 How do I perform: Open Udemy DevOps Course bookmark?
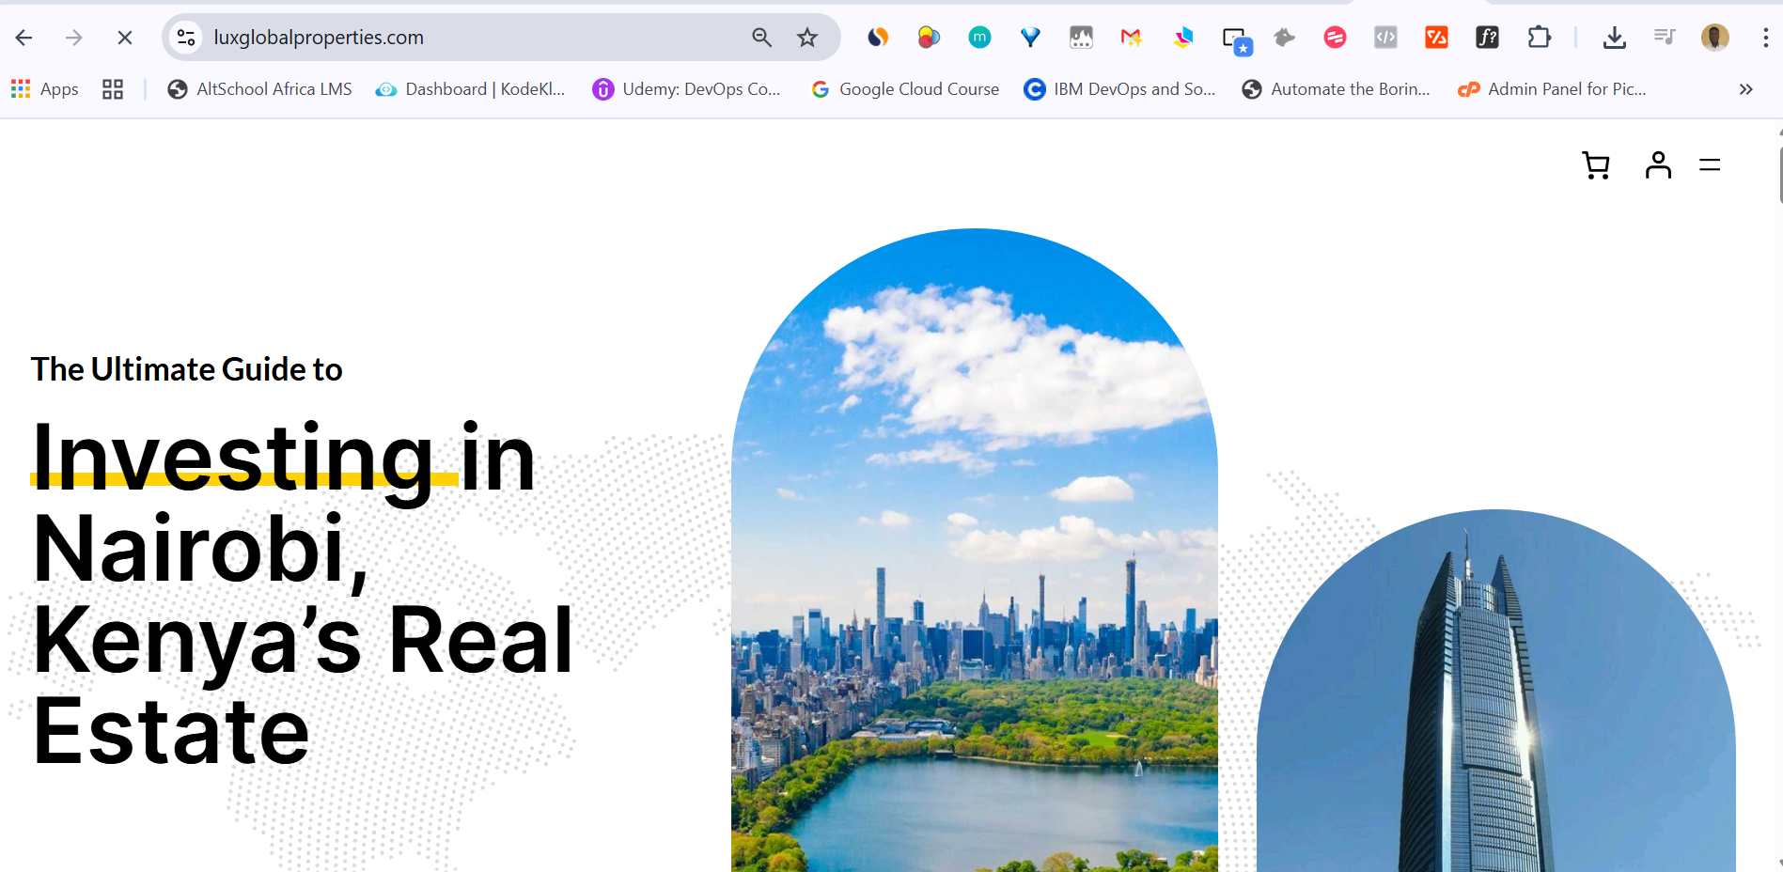687,89
